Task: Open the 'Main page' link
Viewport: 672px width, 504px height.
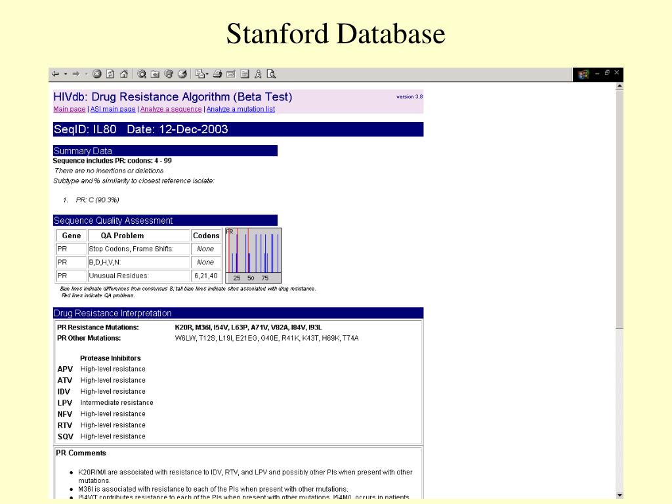Action: click(x=70, y=109)
